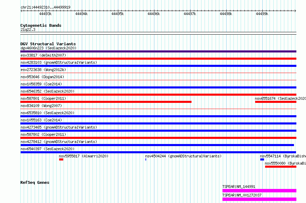This screenshot has height=203, width=306.
Task: Click the small red nsv5955817 bar
Action: point(61,159)
